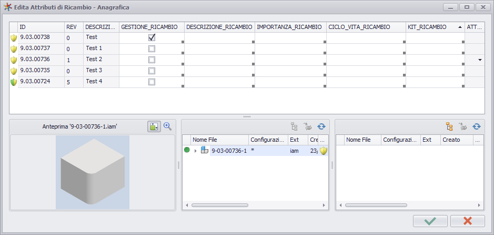The image size is (494, 235).
Task: Confirm with the green checkmark button
Action: tap(430, 221)
